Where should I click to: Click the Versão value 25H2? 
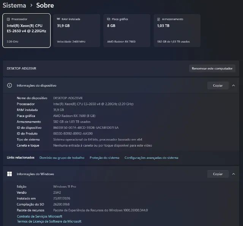[x=57, y=192]
